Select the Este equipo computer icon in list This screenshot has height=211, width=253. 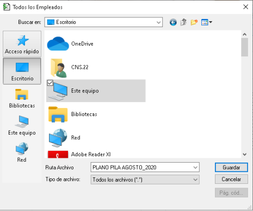[58, 91]
